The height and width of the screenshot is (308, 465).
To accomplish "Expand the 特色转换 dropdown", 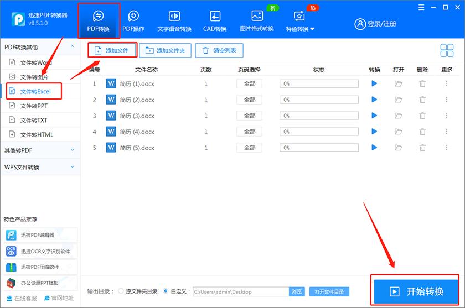I will click(x=300, y=20).
